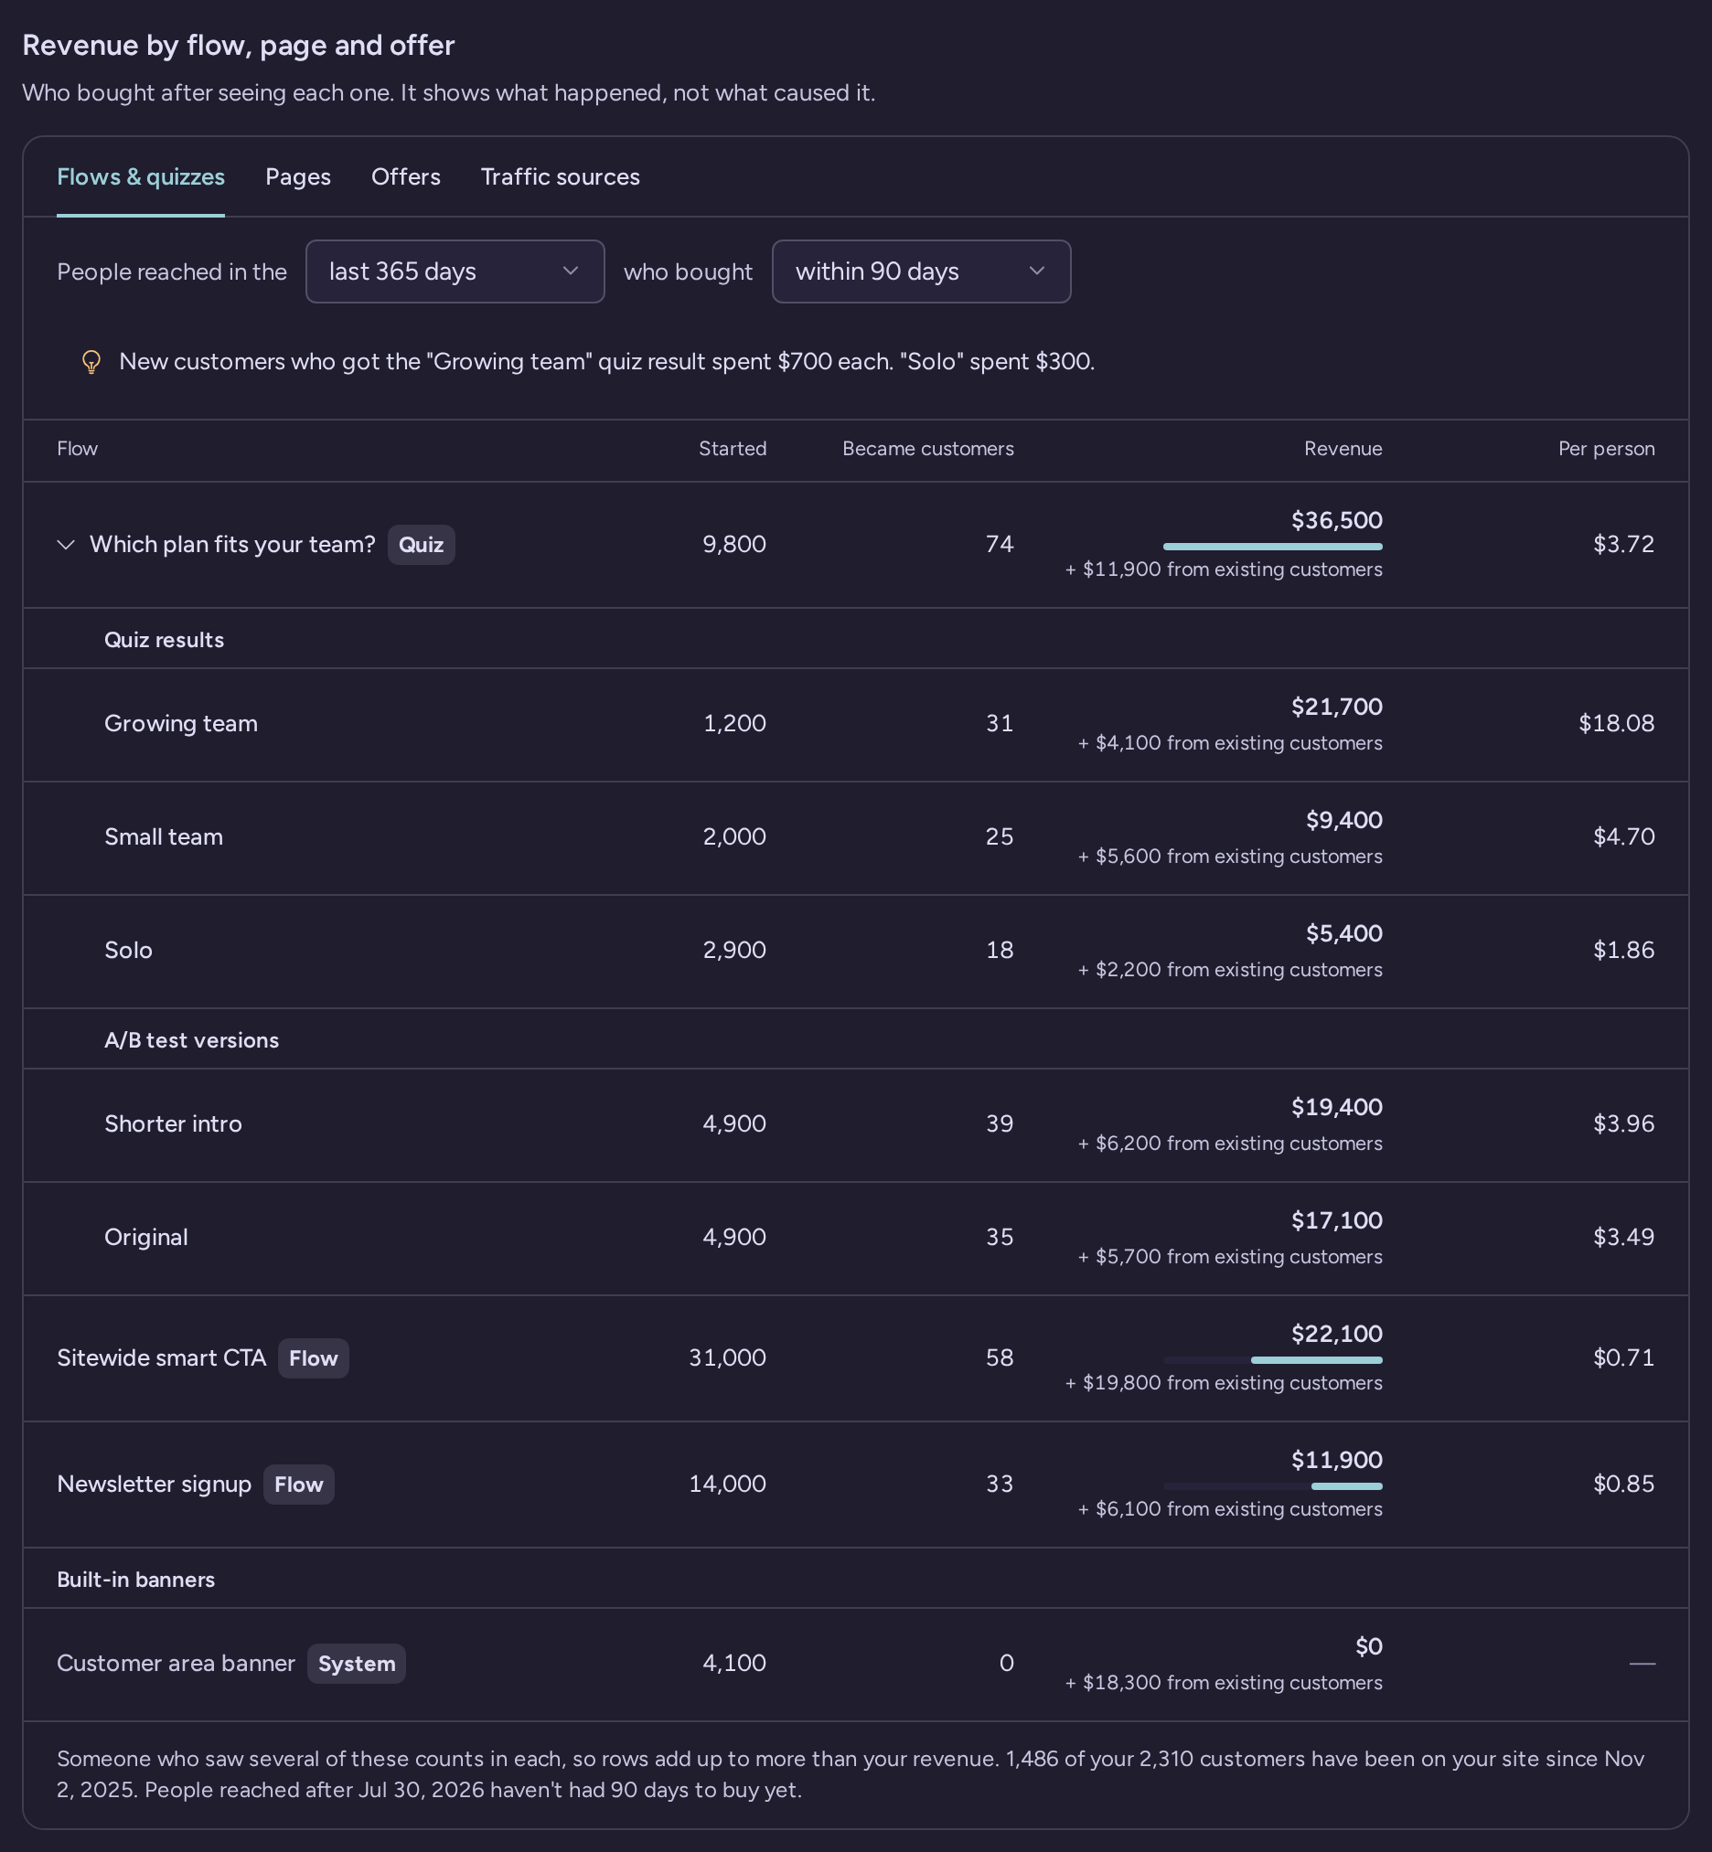Screen dimensions: 1712x1852
Task: Select the Shorter intro A/B version
Action: [x=172, y=1124]
